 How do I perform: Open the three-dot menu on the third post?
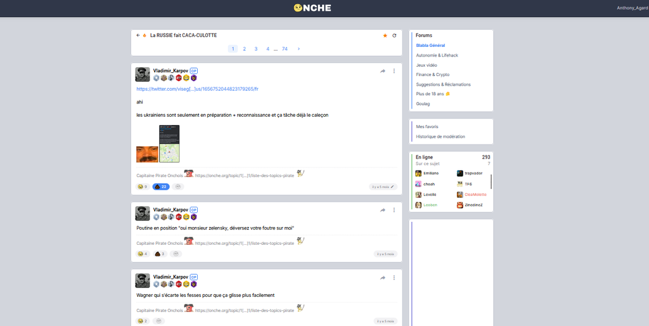(x=394, y=278)
